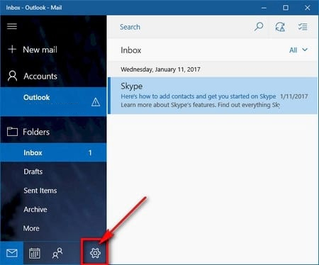Click Wednesday, January 11, 2017 date header

160,69
